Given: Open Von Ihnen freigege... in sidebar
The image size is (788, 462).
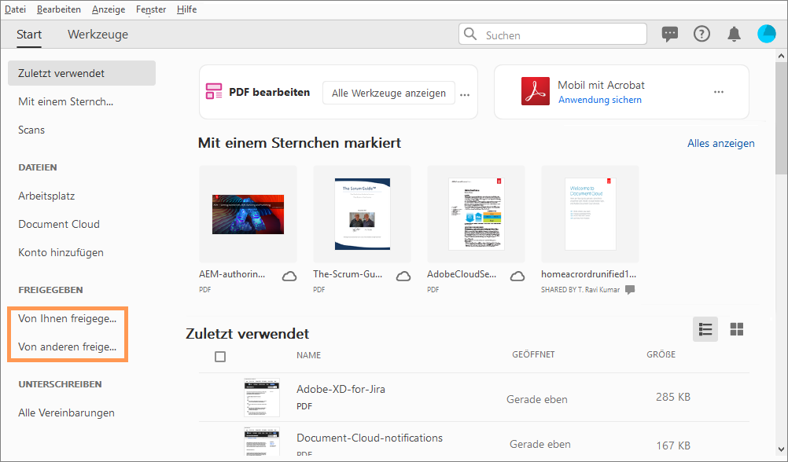Looking at the screenshot, I should (x=67, y=318).
